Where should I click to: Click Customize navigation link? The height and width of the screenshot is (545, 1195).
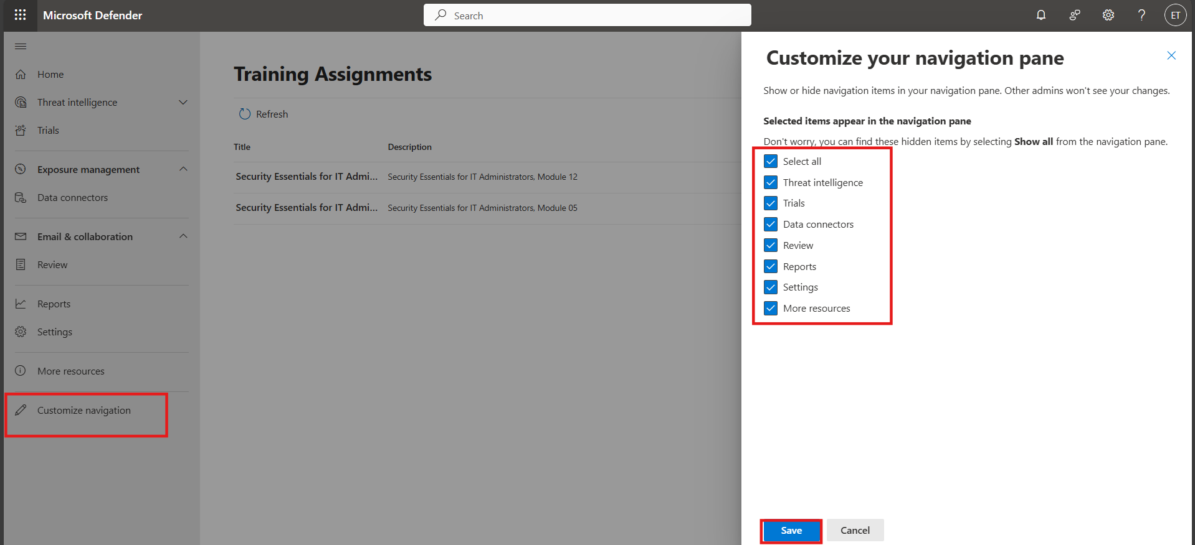pyautogui.click(x=84, y=411)
